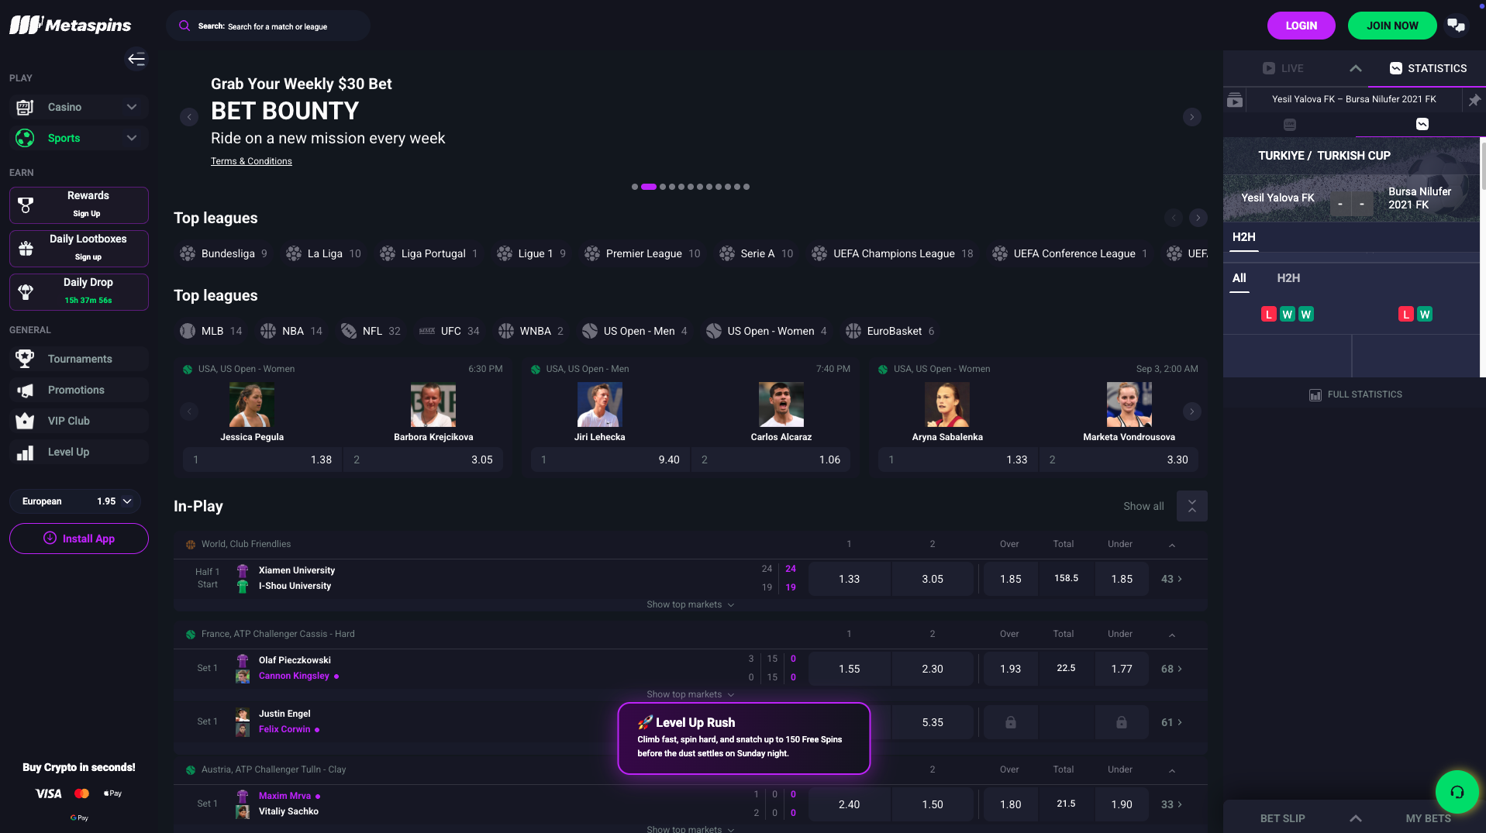Select the H2H filter next to All
Screen dimensions: 1486x833
1288,278
